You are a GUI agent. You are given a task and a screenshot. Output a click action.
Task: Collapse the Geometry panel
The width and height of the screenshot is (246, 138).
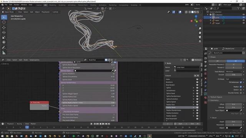214,100
